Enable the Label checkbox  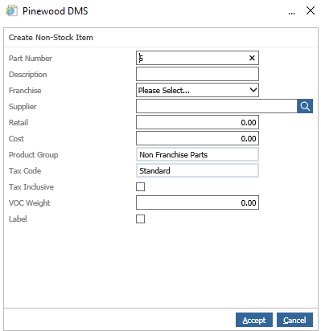[140, 219]
